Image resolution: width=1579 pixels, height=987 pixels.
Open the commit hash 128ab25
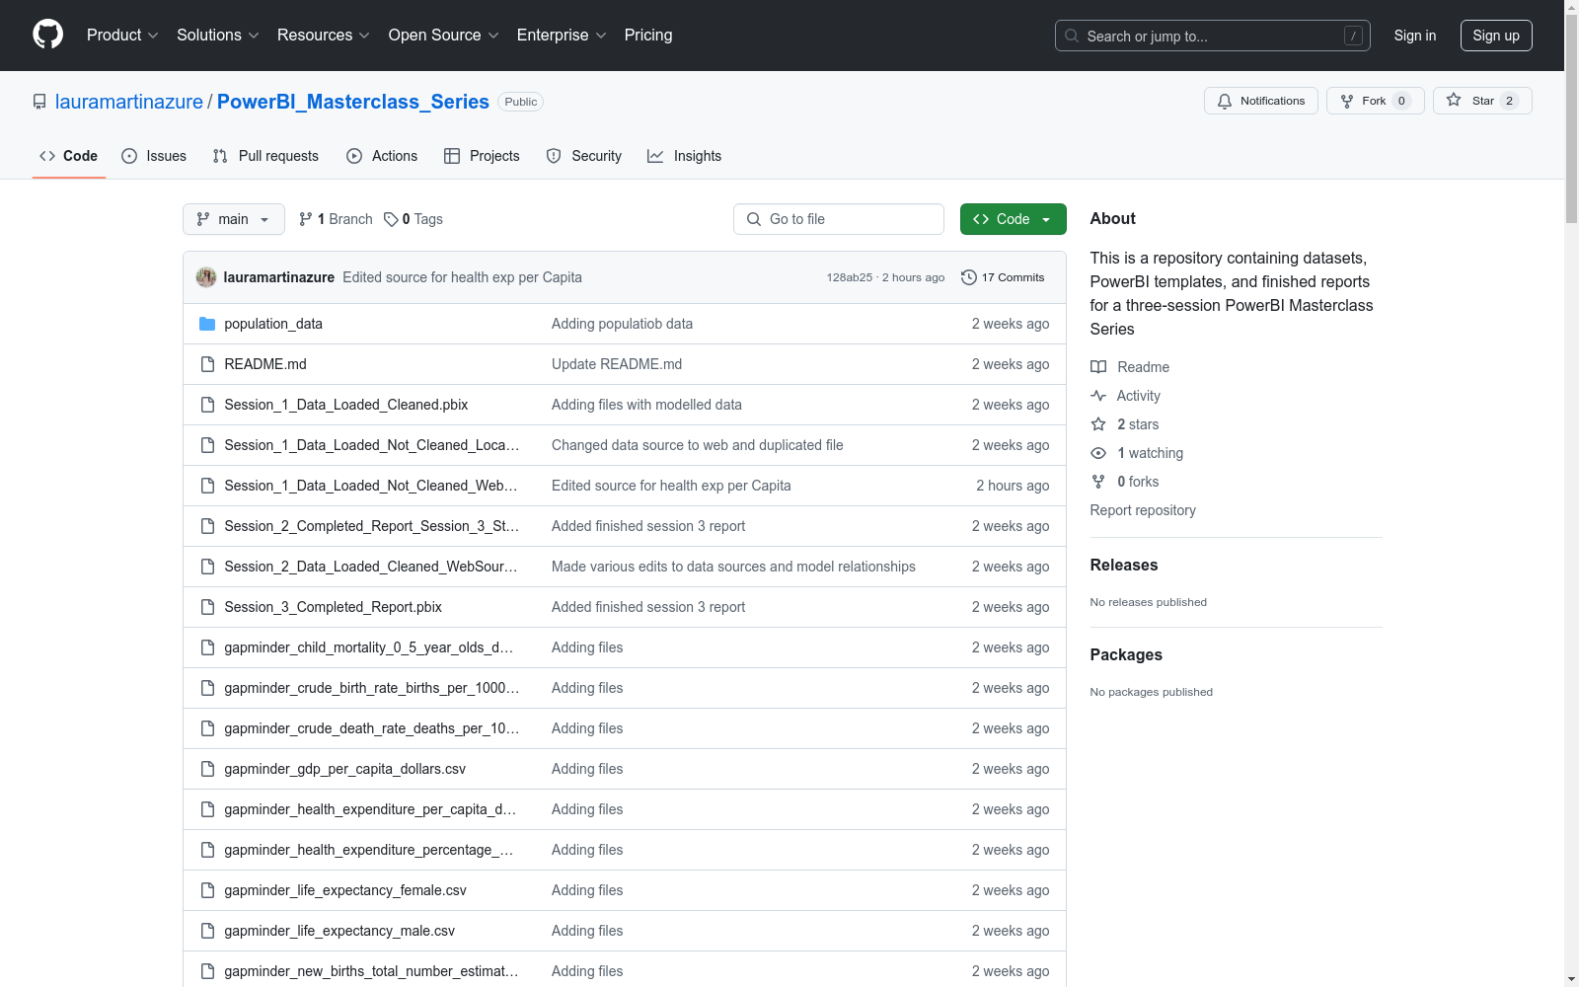coord(850,277)
